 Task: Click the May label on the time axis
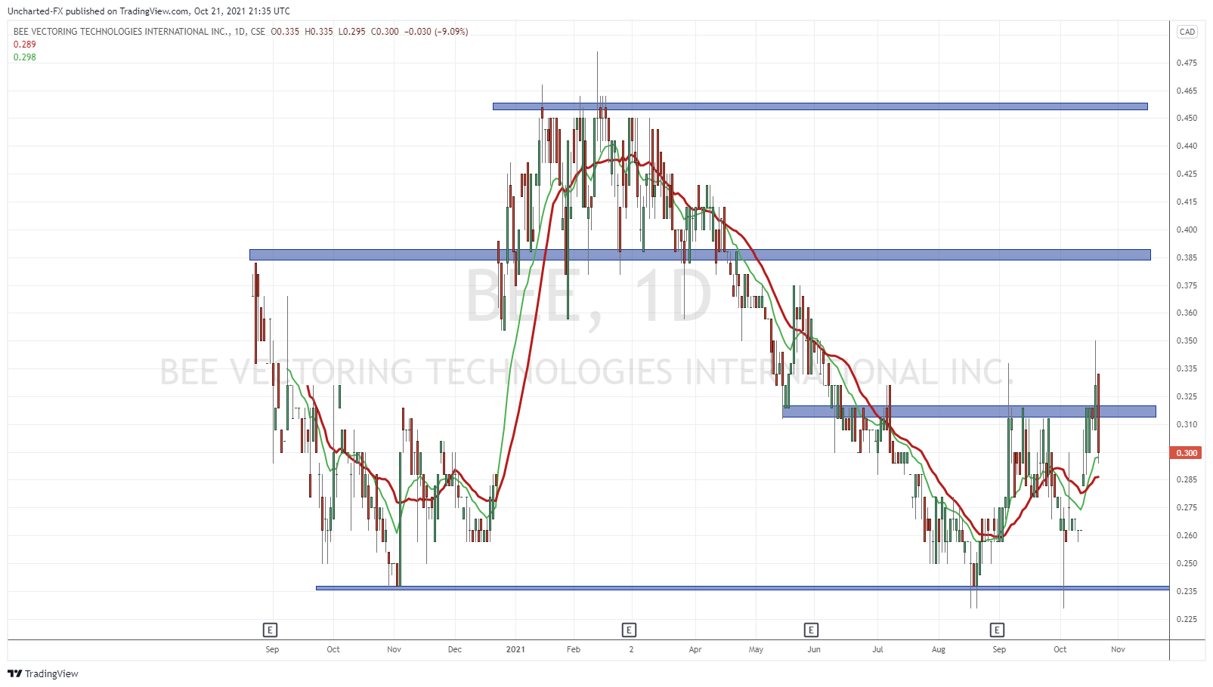click(756, 649)
